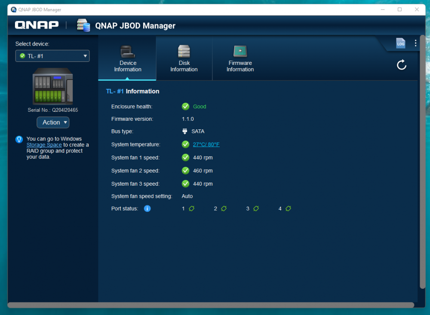This screenshot has width=430, height=315.
Task: Click port 4 connection icon
Action: tap(288, 208)
